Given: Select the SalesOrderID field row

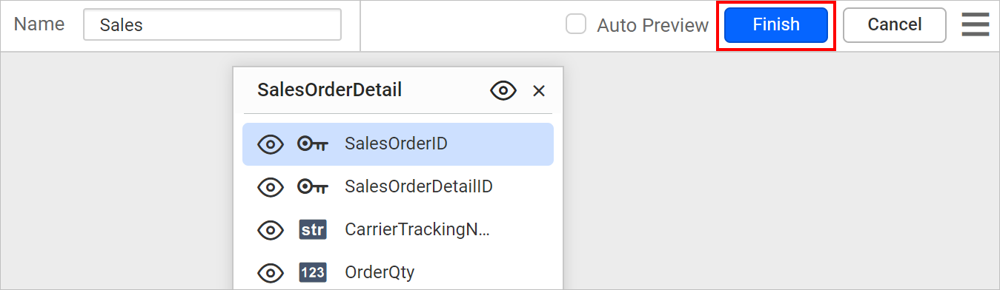Looking at the screenshot, I should pyautogui.click(x=398, y=144).
